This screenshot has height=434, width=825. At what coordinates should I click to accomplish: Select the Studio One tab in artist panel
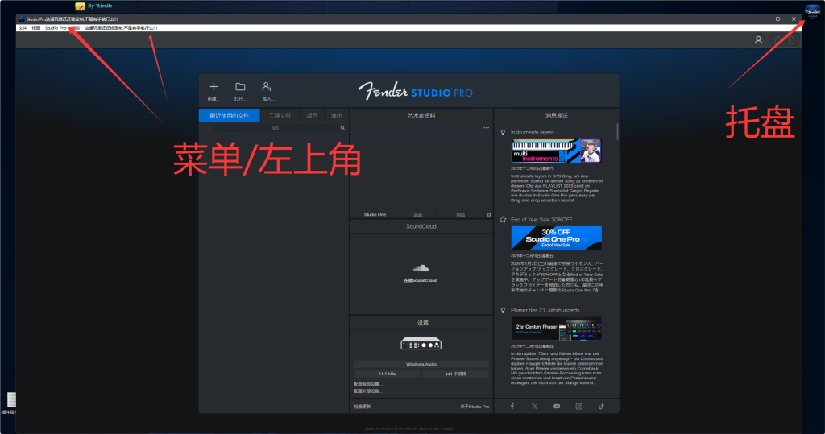[375, 215]
